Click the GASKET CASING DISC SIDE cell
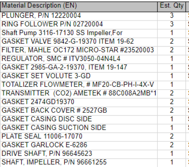The width and height of the screenshot is (189, 167). 79,119
